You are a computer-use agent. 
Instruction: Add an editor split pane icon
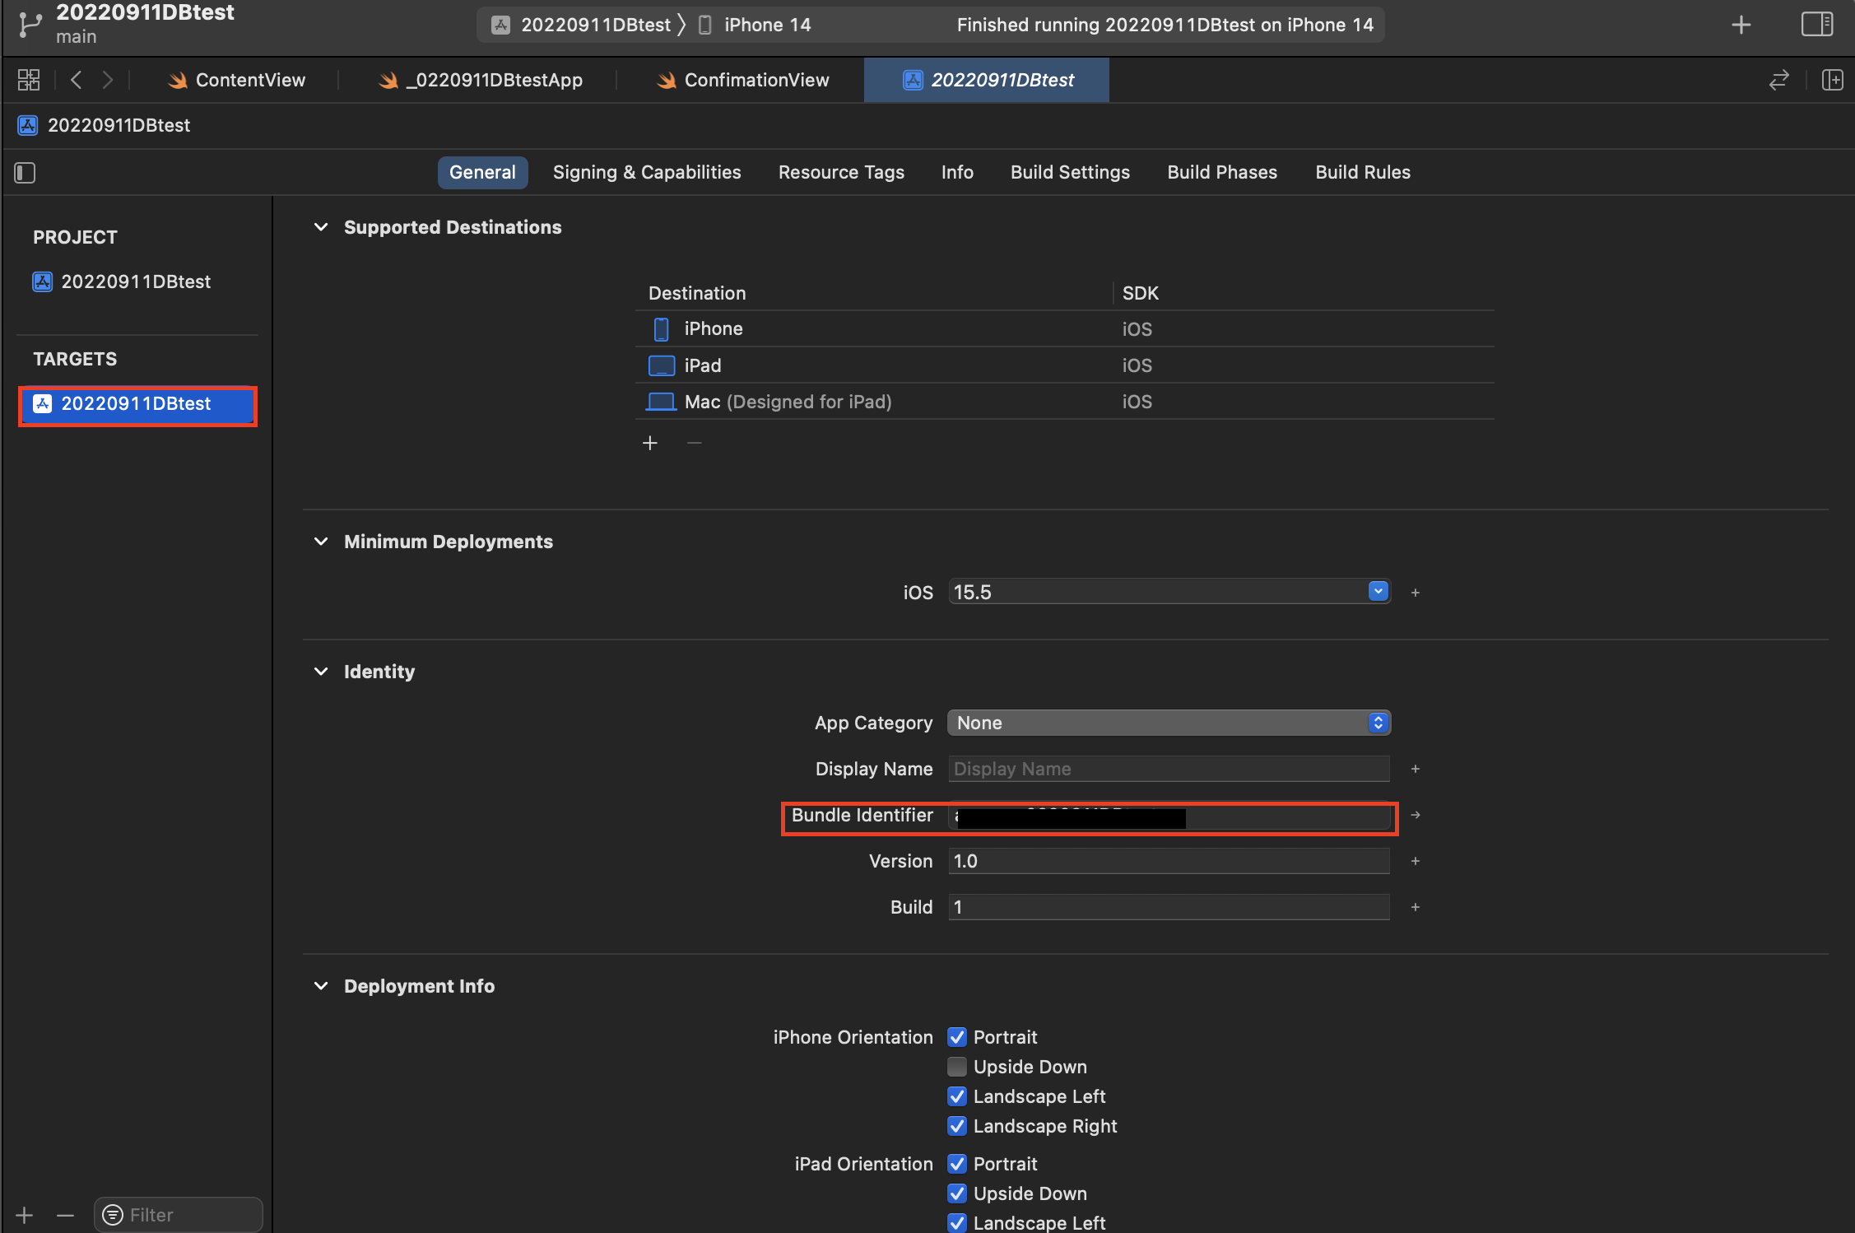pyautogui.click(x=1832, y=80)
